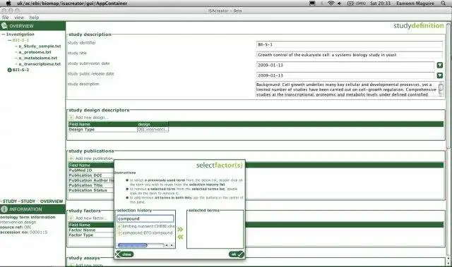This screenshot has width=452, height=267.
Task: Click the Design Type value cell
Action: click(153, 130)
